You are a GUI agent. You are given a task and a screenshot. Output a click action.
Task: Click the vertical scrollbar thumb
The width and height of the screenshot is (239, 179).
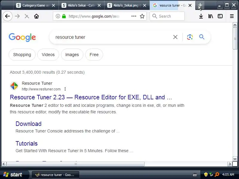click(x=235, y=38)
